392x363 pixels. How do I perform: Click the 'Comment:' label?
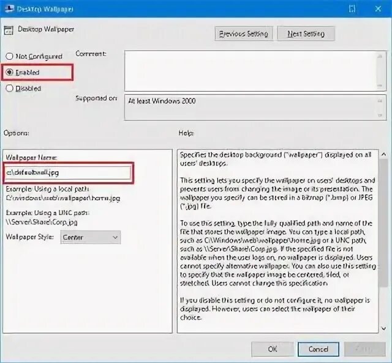(x=91, y=54)
